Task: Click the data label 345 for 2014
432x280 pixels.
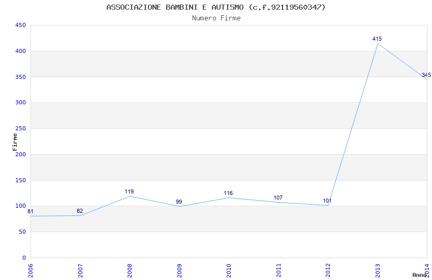Action: point(426,75)
